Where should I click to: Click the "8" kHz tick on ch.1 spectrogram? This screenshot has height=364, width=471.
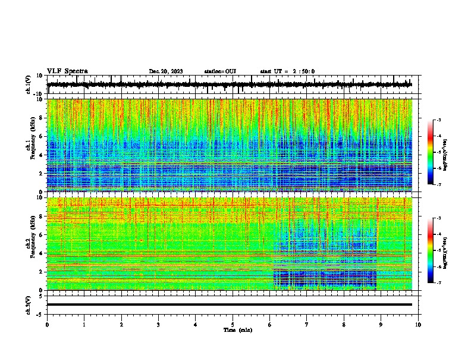[42, 118]
